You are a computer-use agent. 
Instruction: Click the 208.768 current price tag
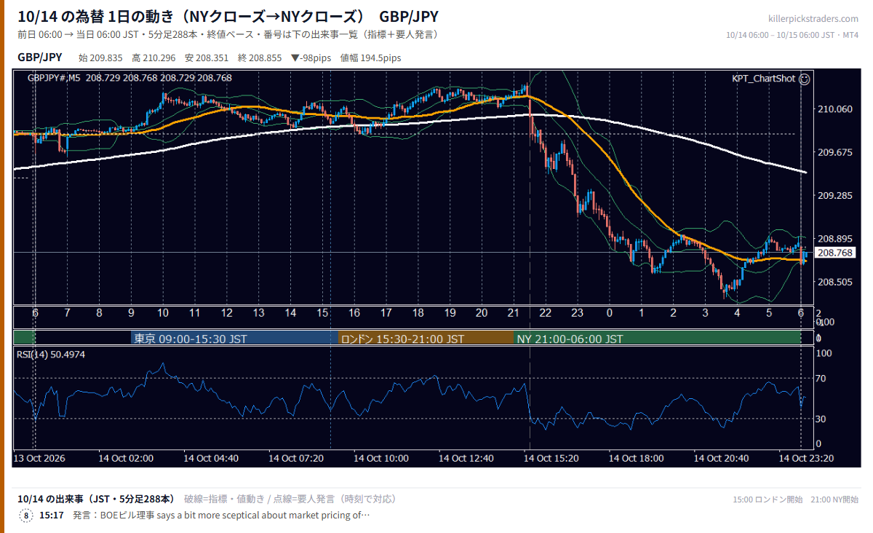835,253
